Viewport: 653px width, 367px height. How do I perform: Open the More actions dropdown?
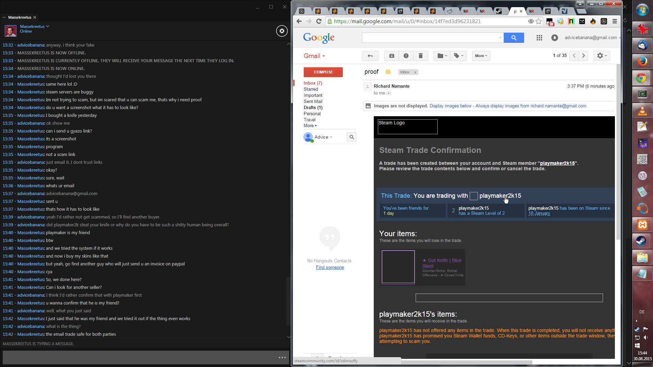pos(481,56)
